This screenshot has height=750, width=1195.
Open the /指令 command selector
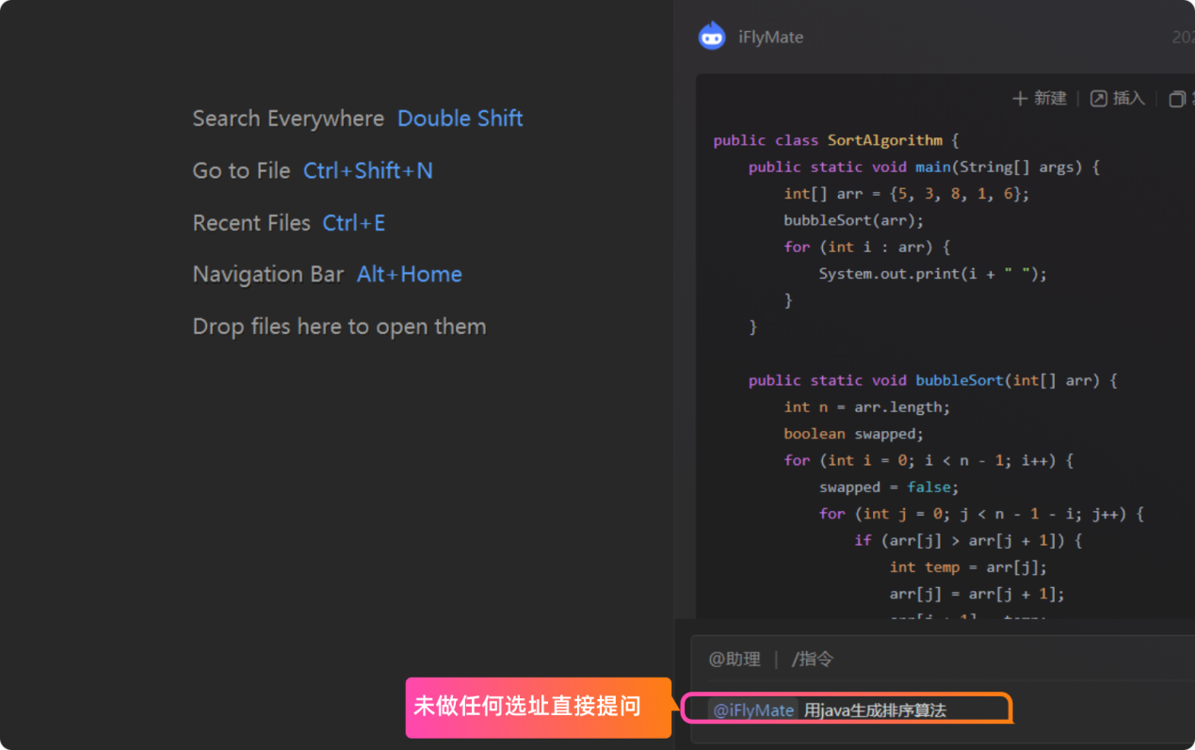click(812, 659)
